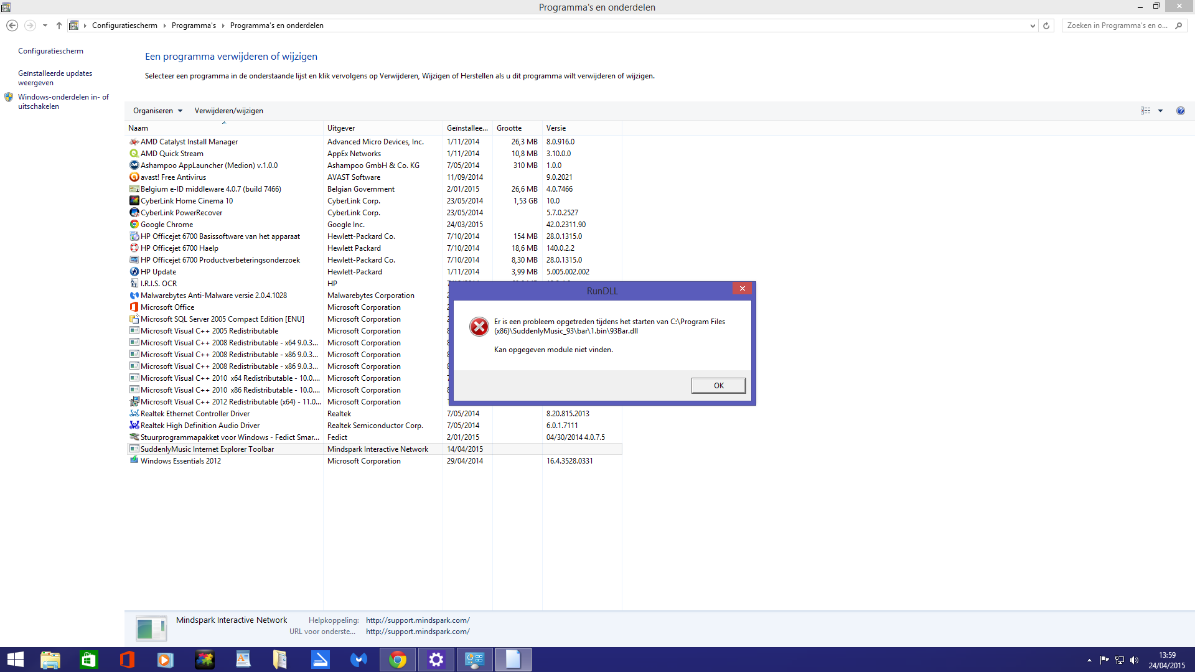Image resolution: width=1195 pixels, height=672 pixels.
Task: Open File Explorer from the taskbar
Action: 50,660
